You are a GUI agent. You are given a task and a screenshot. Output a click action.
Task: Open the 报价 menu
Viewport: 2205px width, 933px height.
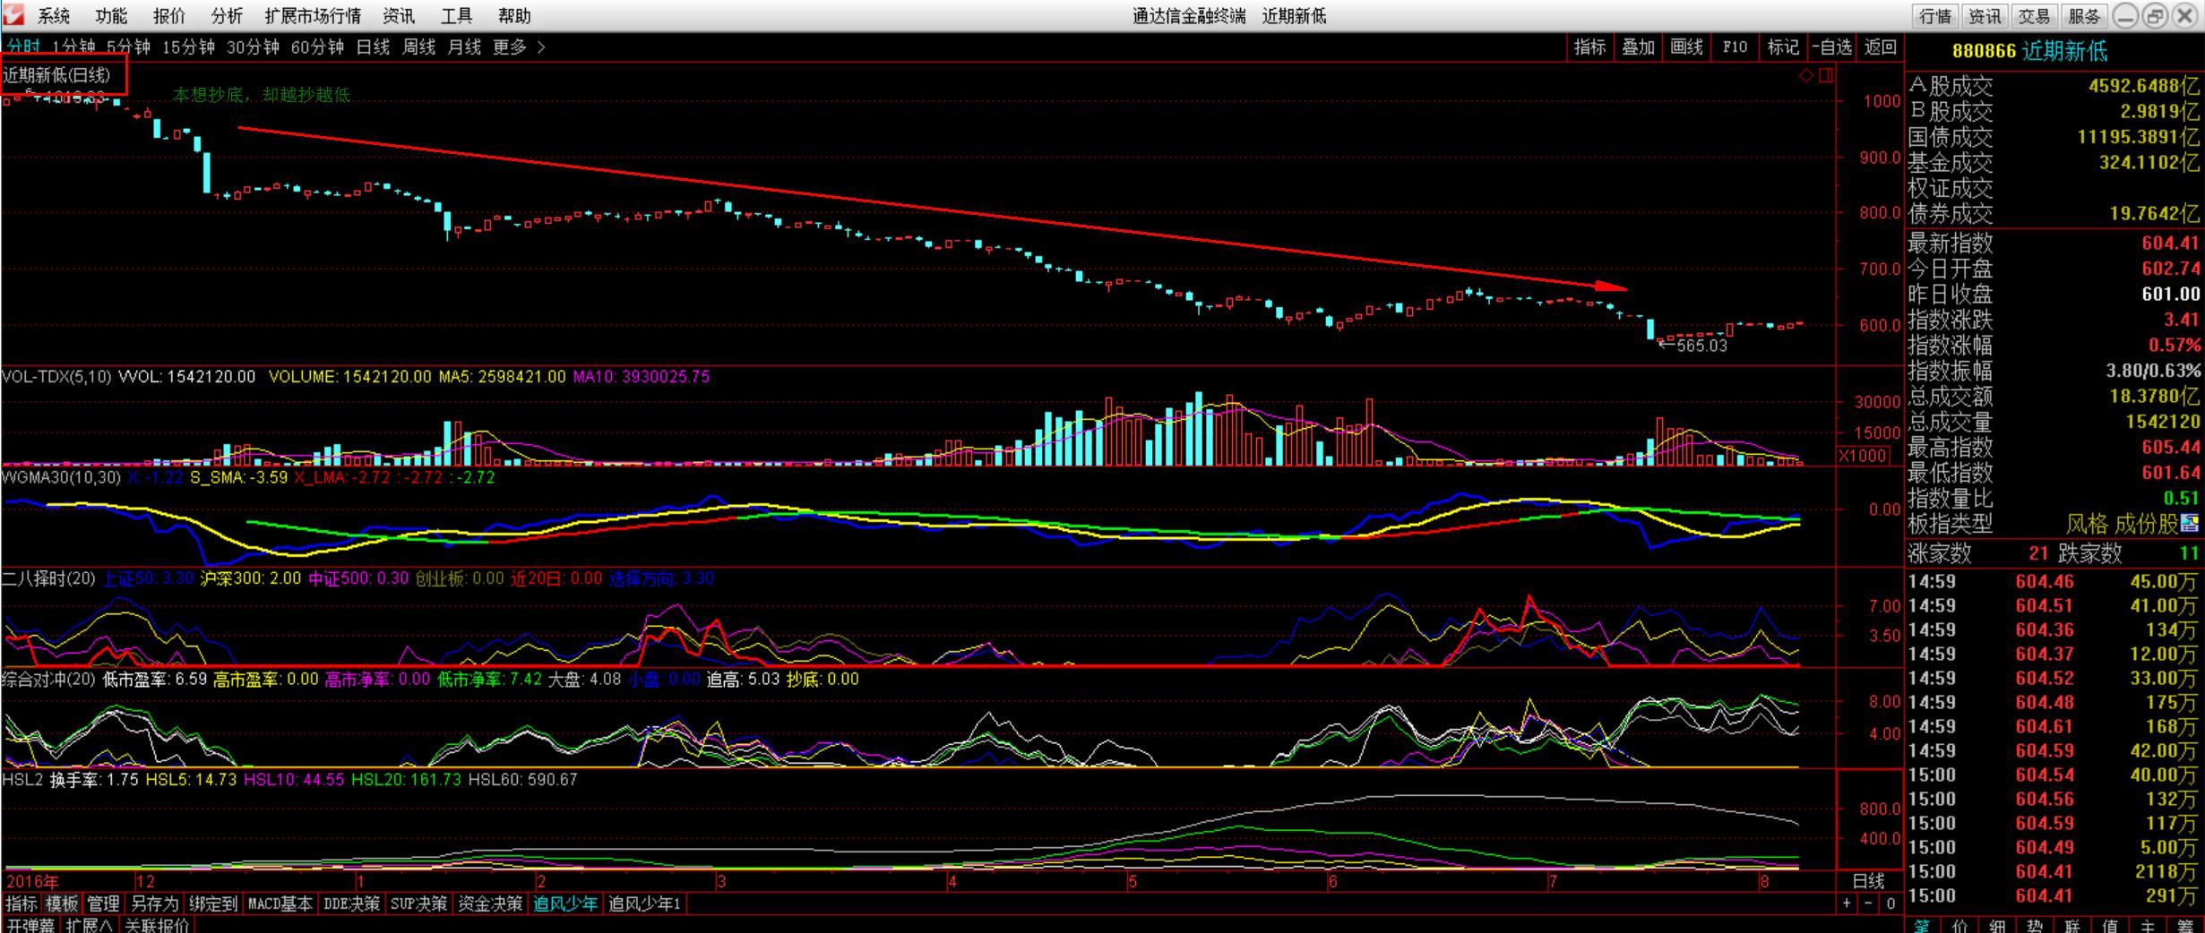(168, 16)
